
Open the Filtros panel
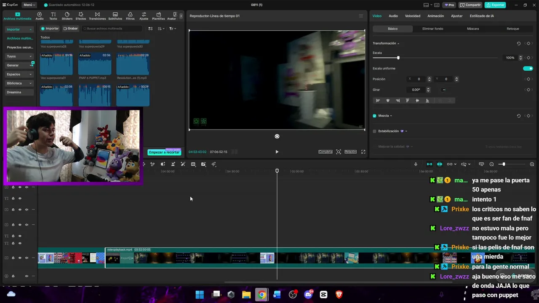[130, 16]
